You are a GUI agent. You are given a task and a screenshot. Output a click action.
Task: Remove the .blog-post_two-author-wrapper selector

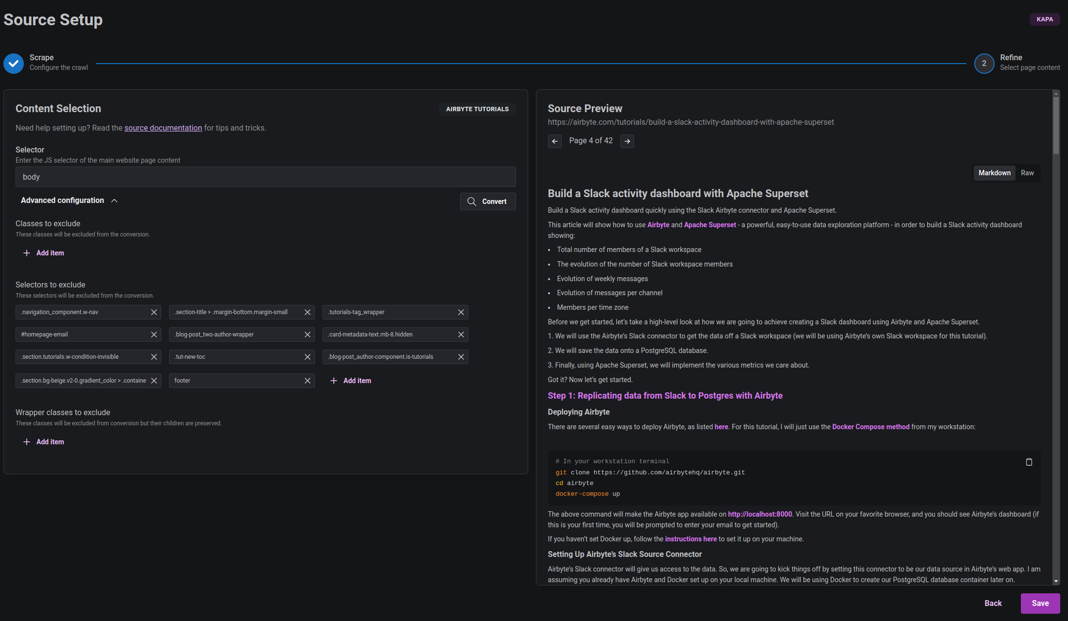coord(308,335)
